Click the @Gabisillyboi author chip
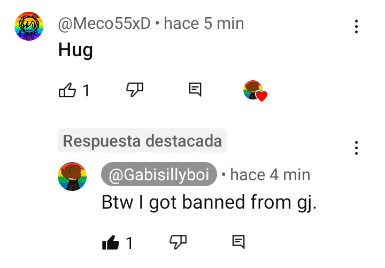The image size is (385, 268). point(159,174)
